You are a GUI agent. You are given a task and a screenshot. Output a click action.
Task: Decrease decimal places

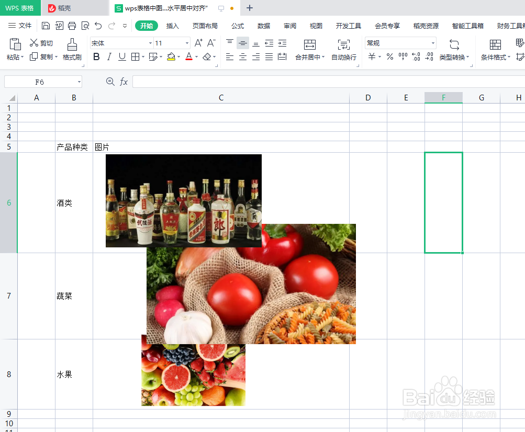(429, 56)
